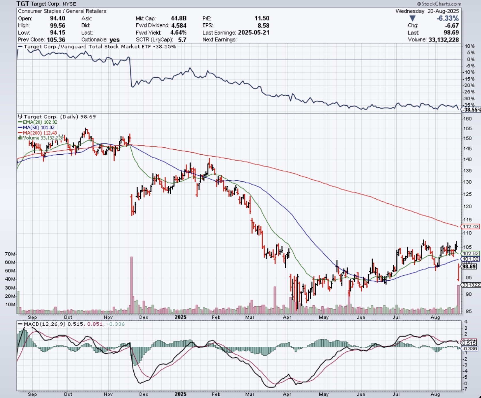Click the 70M volume axis label
The height and width of the screenshot is (398, 481).
(10, 254)
